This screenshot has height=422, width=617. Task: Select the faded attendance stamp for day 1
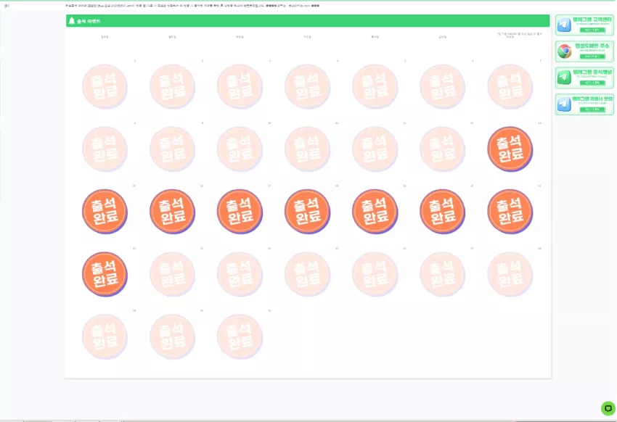(x=105, y=86)
